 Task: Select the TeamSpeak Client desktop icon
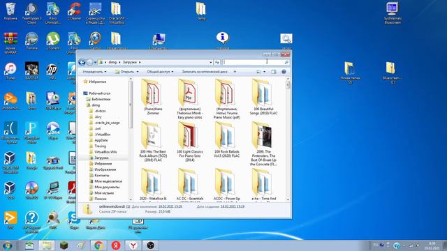tap(31, 13)
